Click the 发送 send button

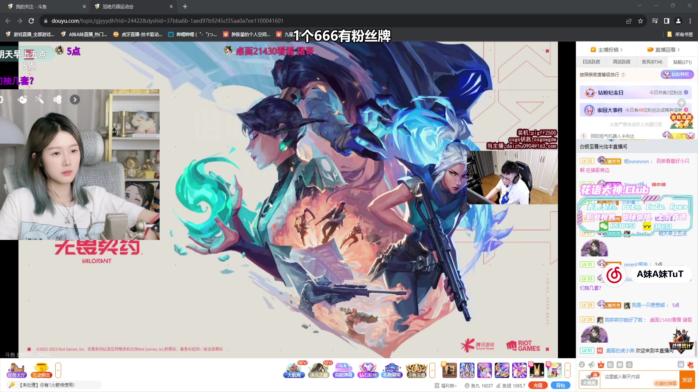coord(687,380)
